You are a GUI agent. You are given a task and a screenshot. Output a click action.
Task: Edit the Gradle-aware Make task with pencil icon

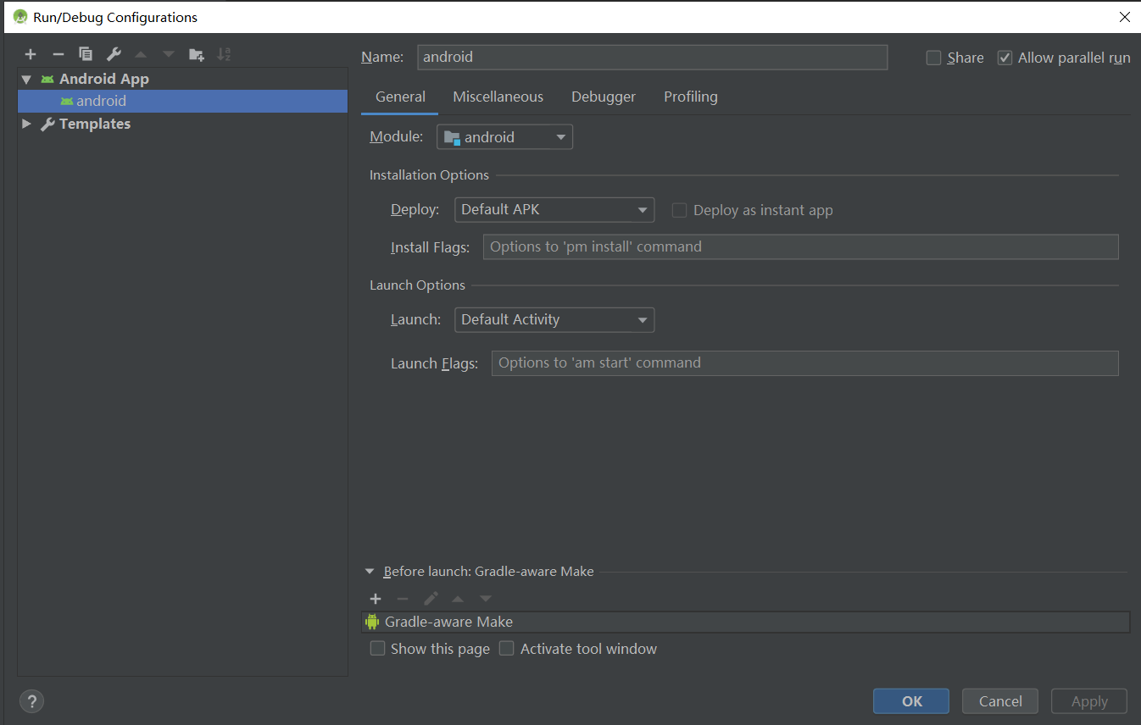(431, 599)
